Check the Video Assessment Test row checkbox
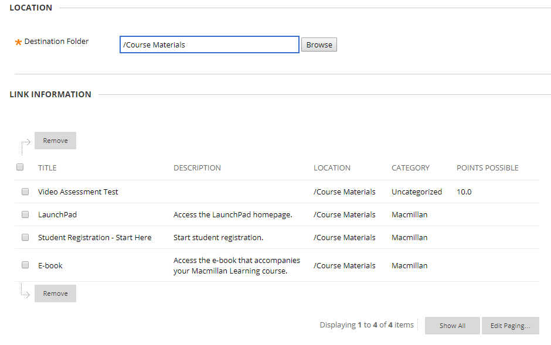 [25, 192]
